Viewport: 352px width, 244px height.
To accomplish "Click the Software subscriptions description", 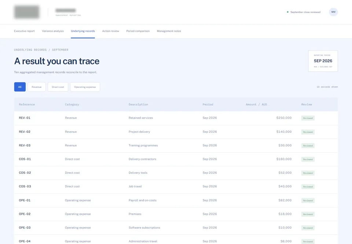I will pyautogui.click(x=144, y=228).
